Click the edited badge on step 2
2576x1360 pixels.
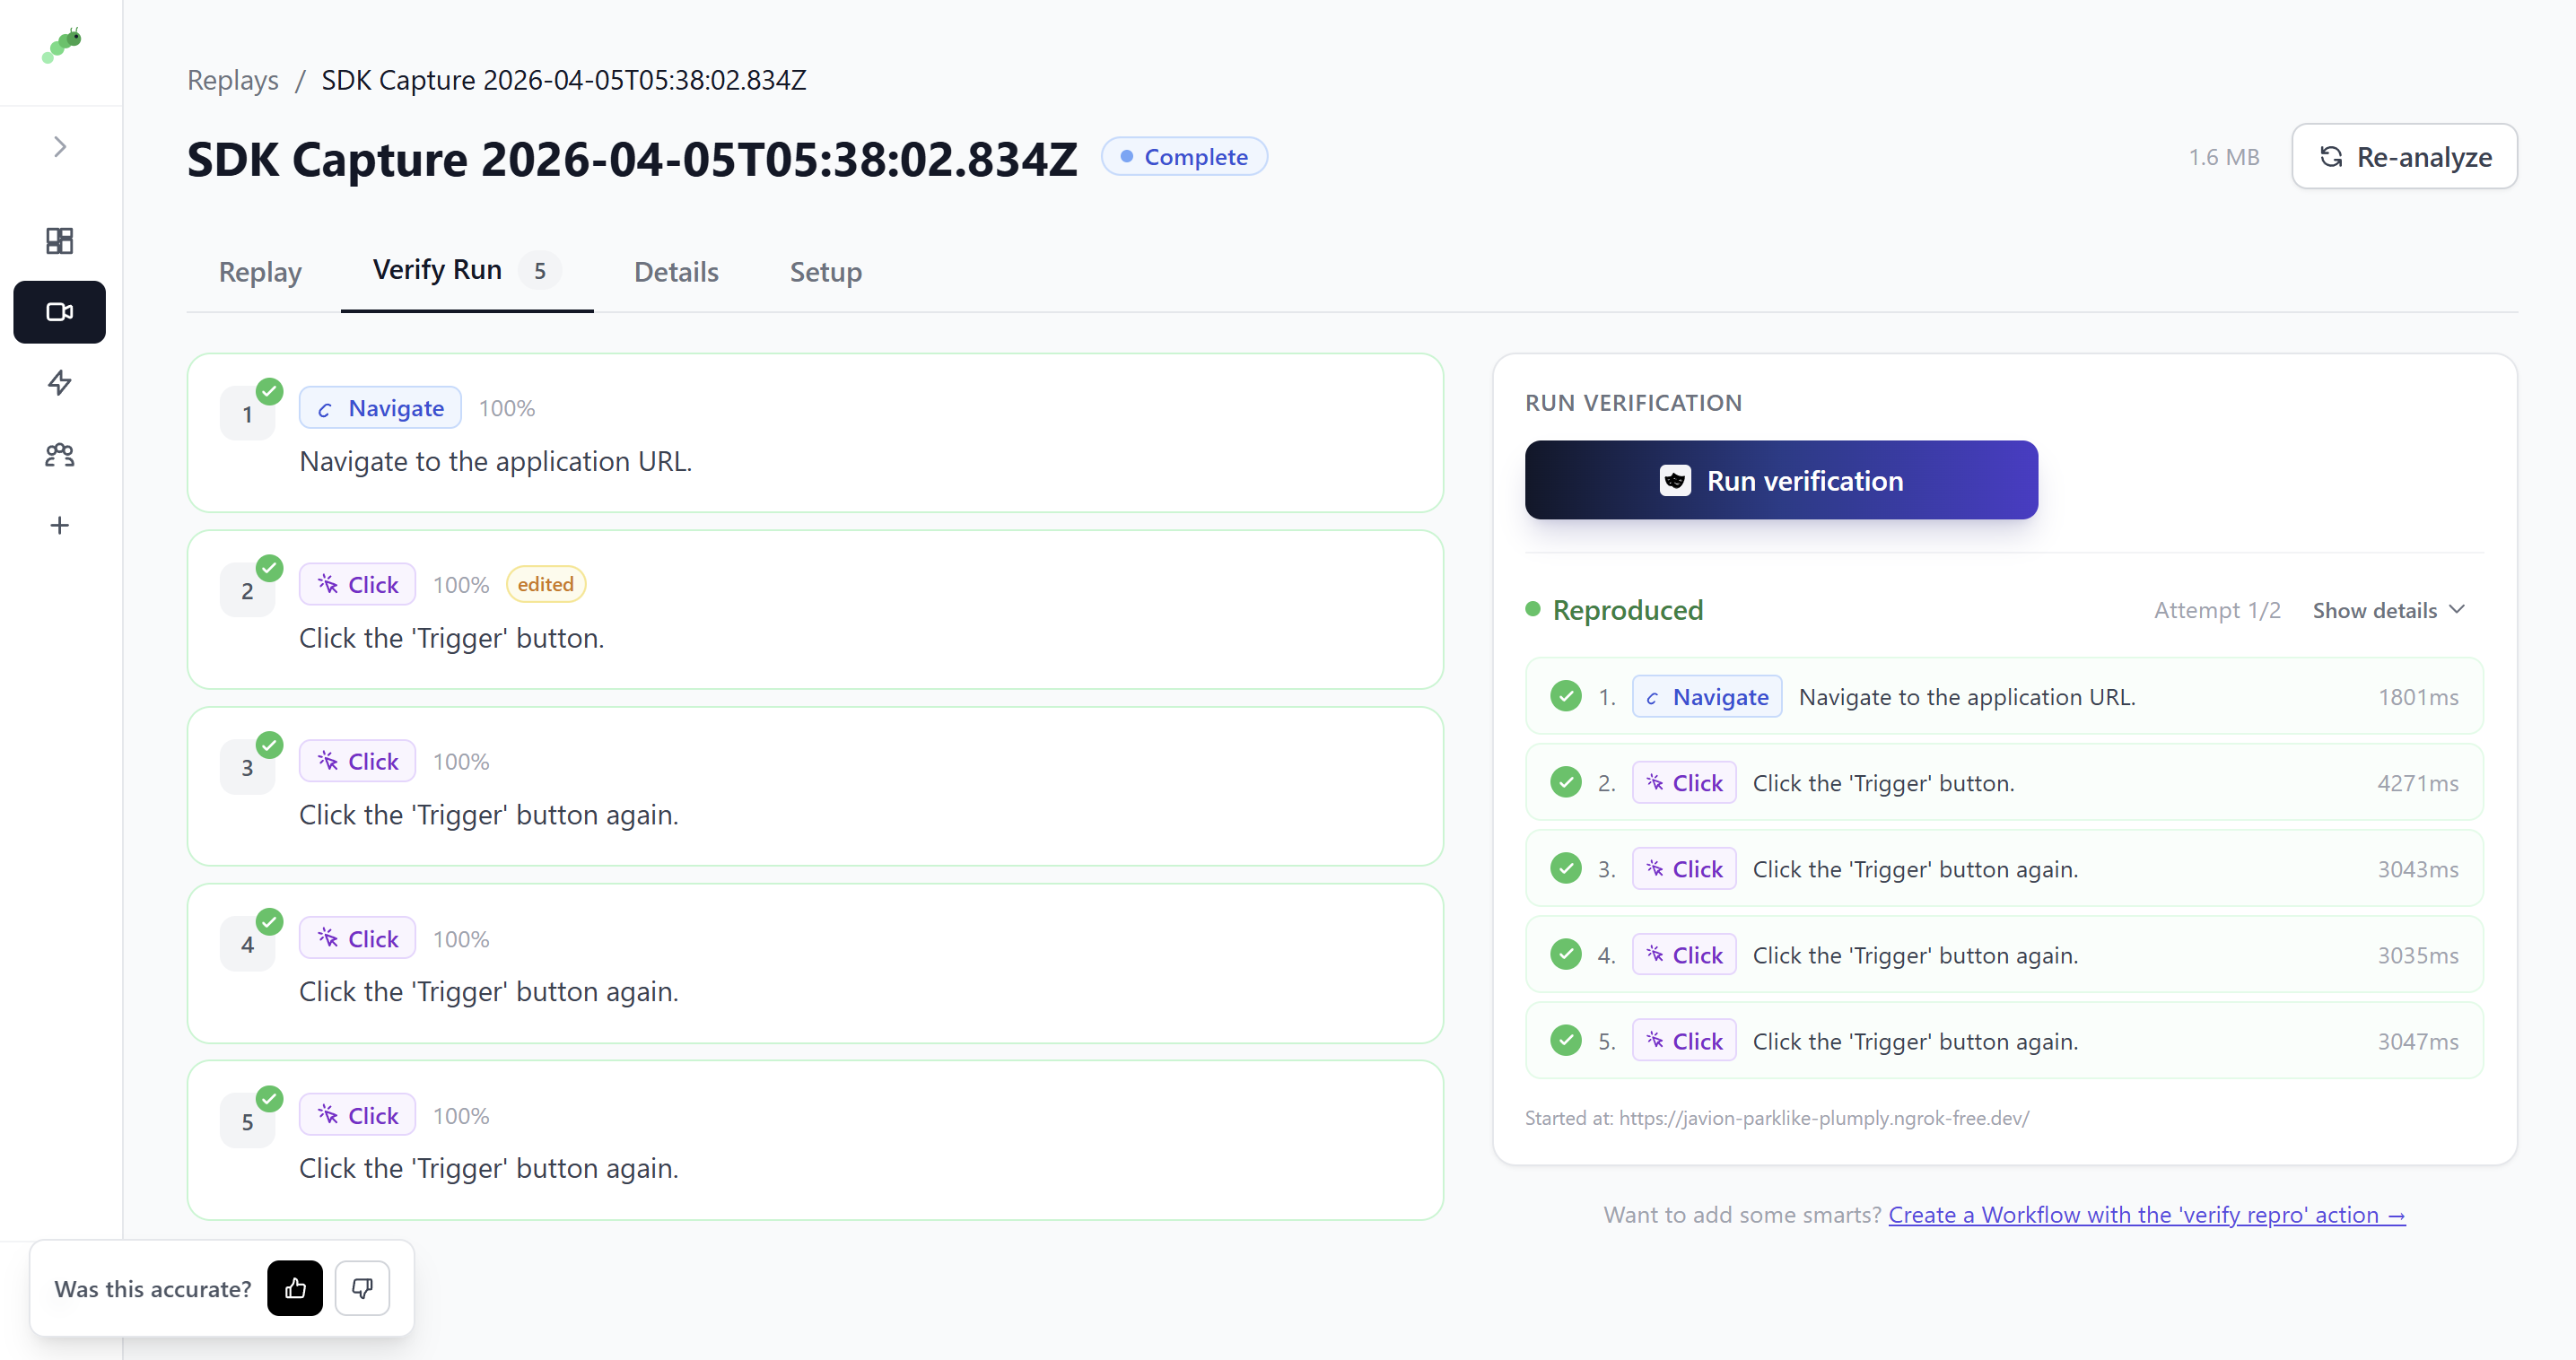[x=546, y=583]
